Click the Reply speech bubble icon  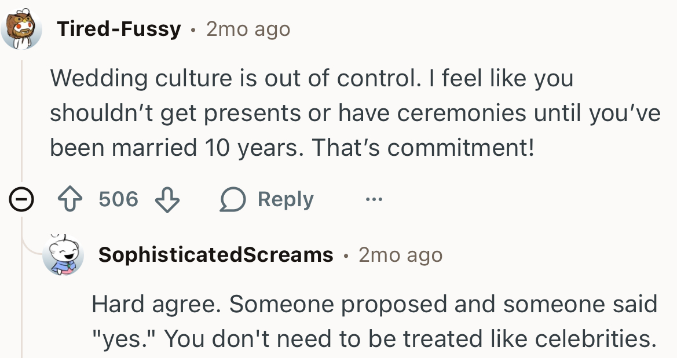233,199
